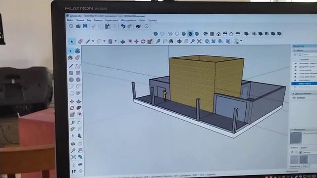Select Walk footprints tool
Screen dimensions: 317x178
point(74,172)
